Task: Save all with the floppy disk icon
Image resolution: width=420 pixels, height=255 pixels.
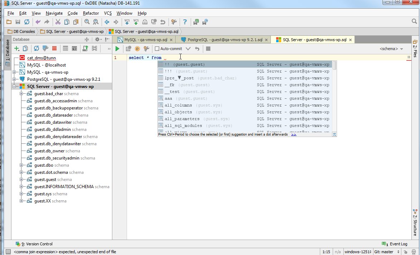Action: click(x=18, y=22)
